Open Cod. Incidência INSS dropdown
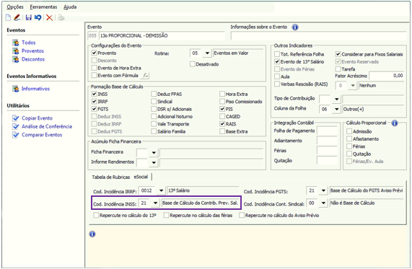412x269 pixels. click(155, 203)
